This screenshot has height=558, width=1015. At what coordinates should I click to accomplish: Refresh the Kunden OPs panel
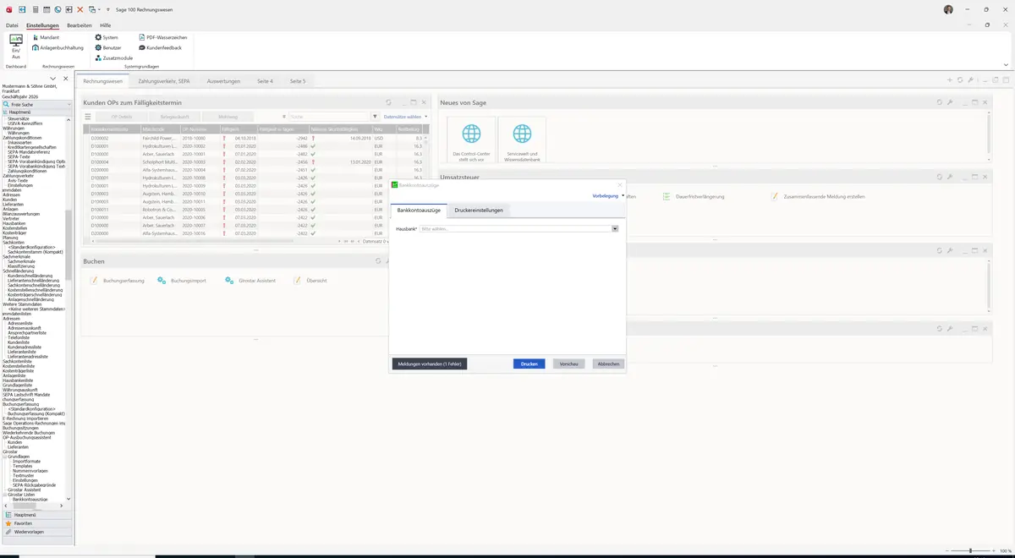[x=388, y=102]
